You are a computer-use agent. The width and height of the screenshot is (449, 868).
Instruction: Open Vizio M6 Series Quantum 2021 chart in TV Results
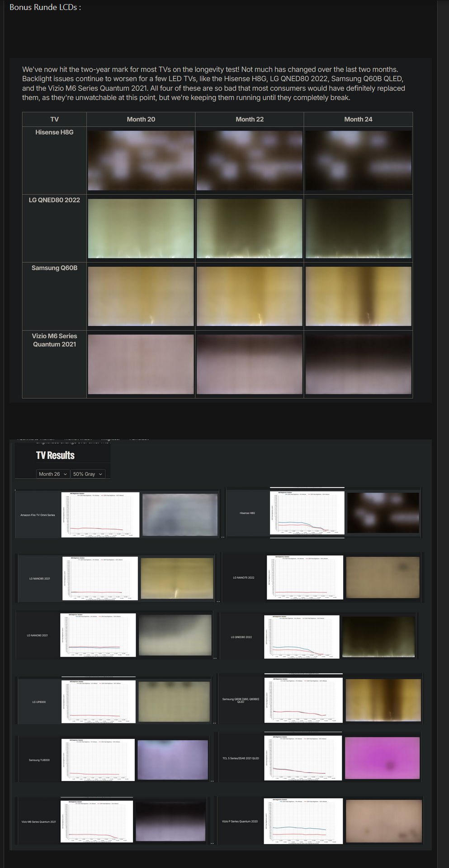(x=97, y=822)
